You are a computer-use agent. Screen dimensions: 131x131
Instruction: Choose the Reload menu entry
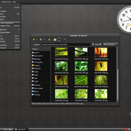tap(10, 8)
